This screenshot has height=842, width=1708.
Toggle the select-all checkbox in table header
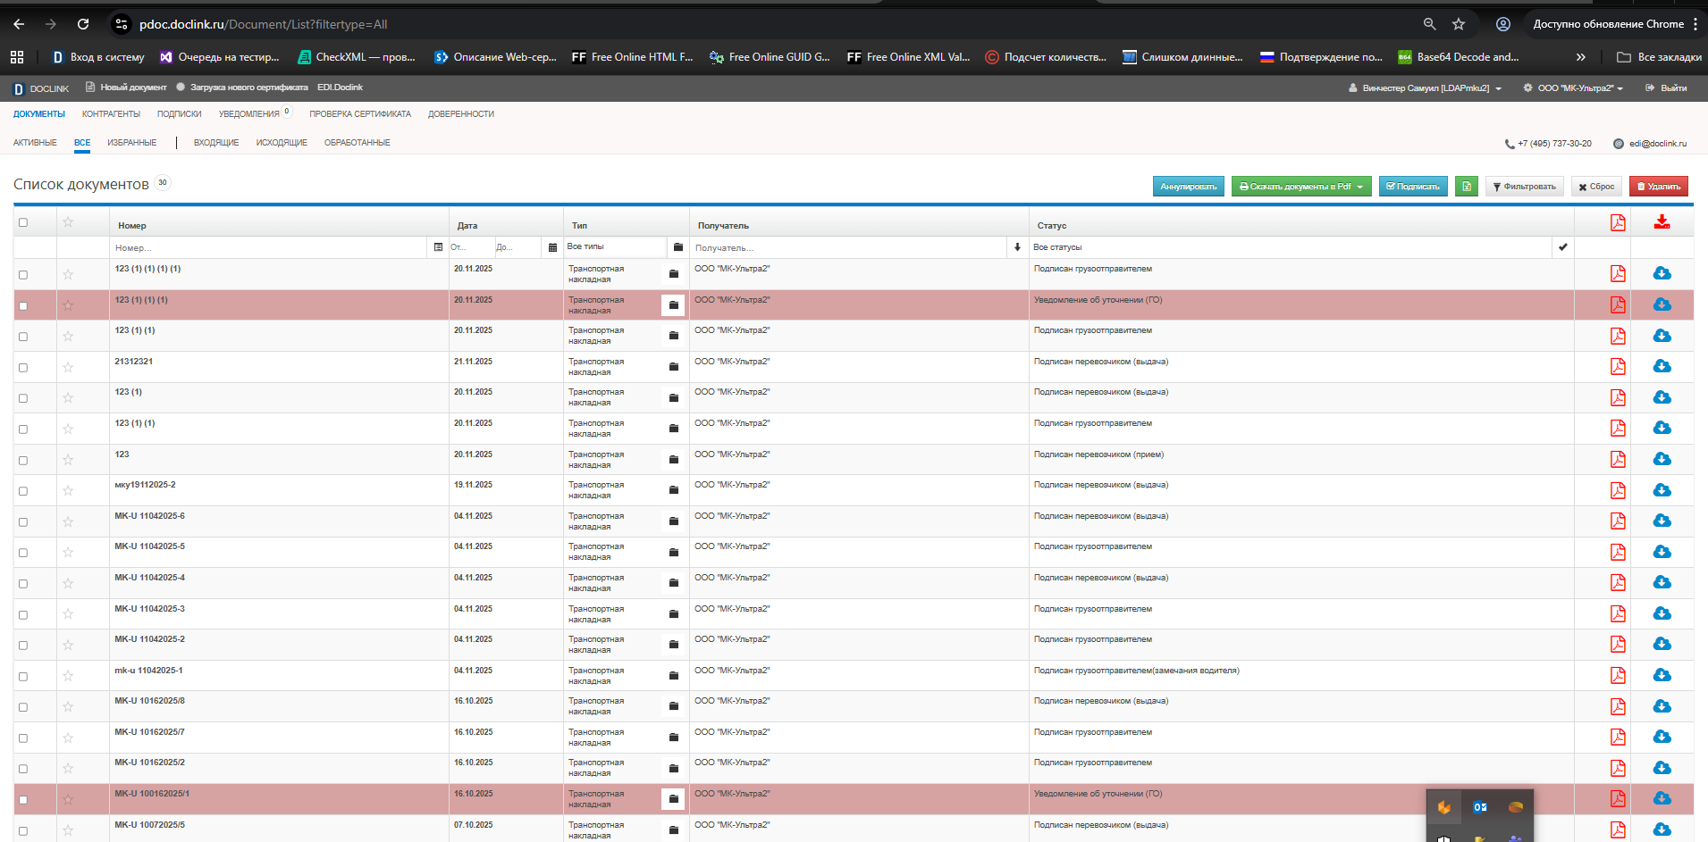pos(23,222)
